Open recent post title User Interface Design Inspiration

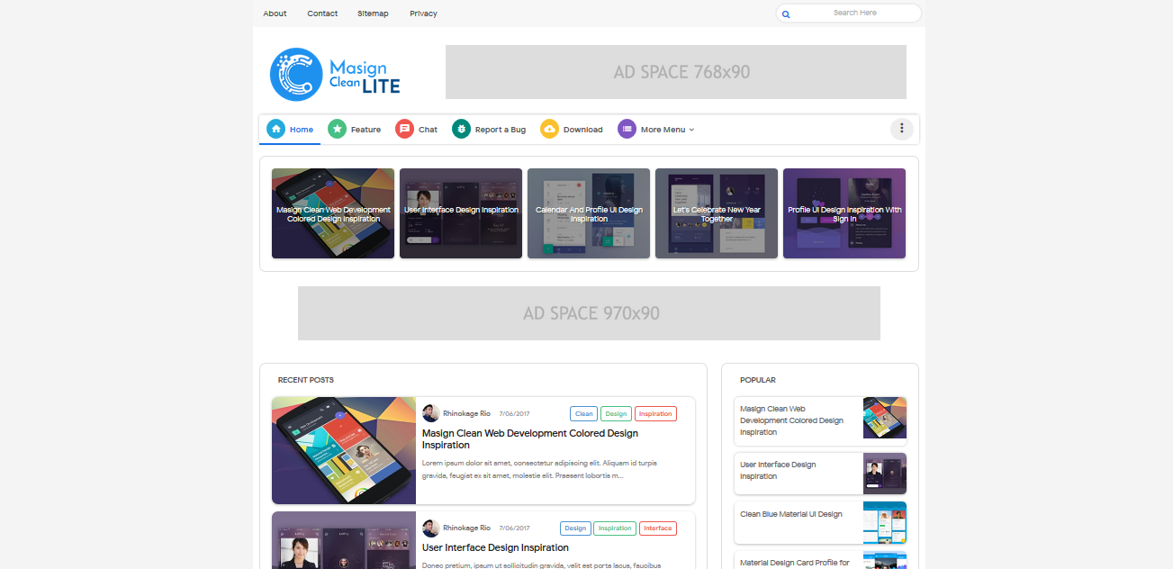tap(495, 547)
